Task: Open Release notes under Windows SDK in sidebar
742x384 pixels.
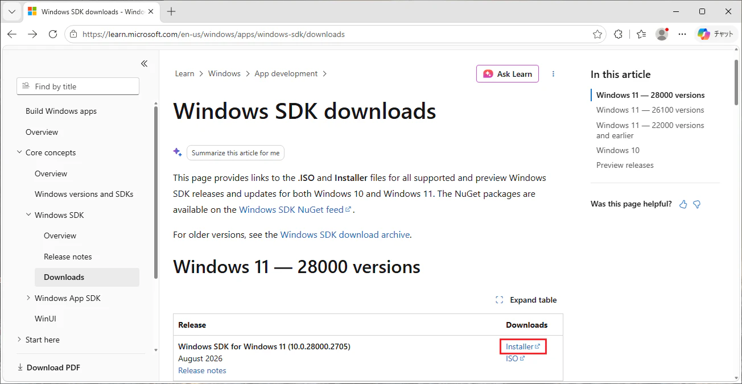Action: coord(68,257)
